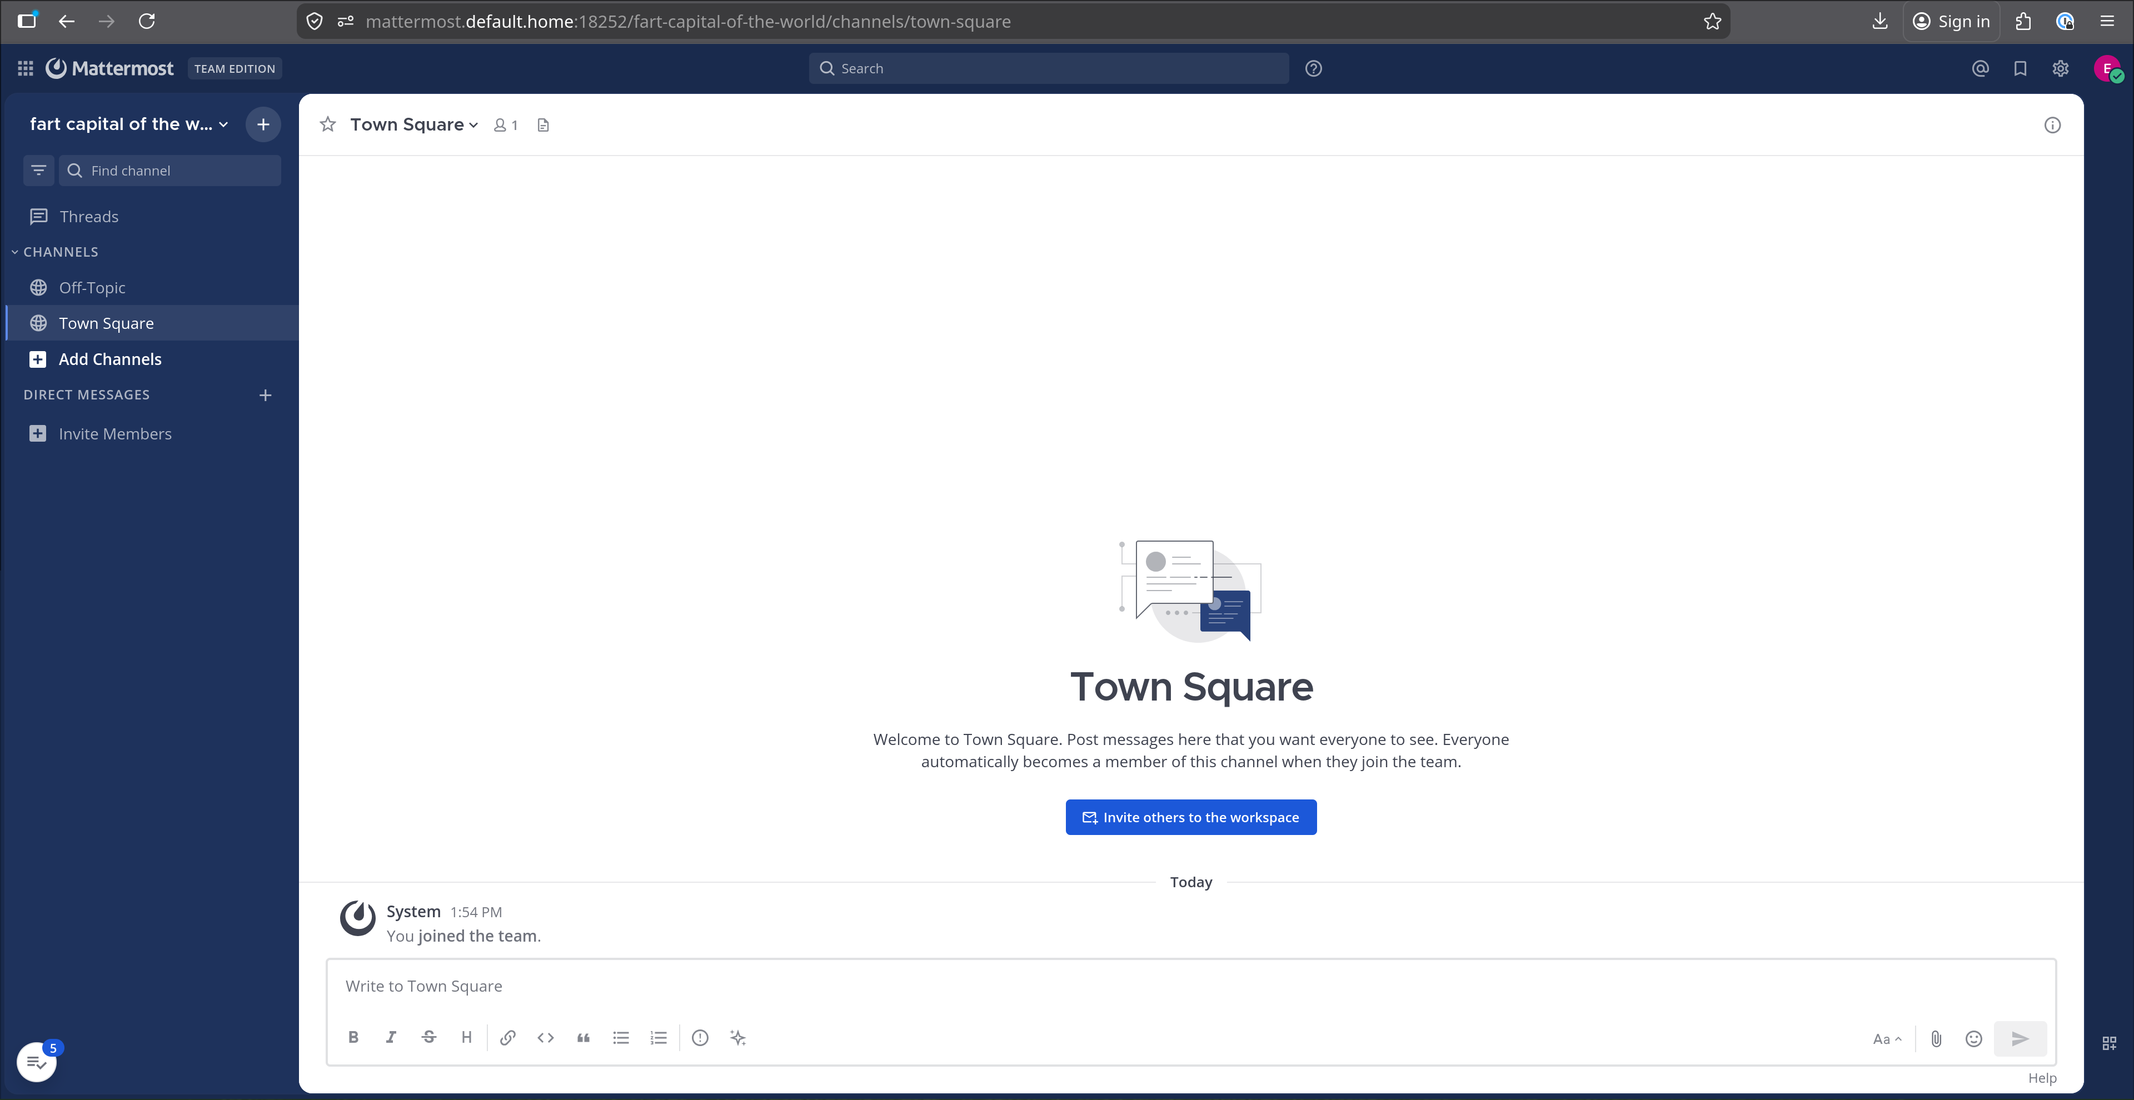The height and width of the screenshot is (1100, 2134).
Task: Open the product switcher grid icon
Action: 26,69
